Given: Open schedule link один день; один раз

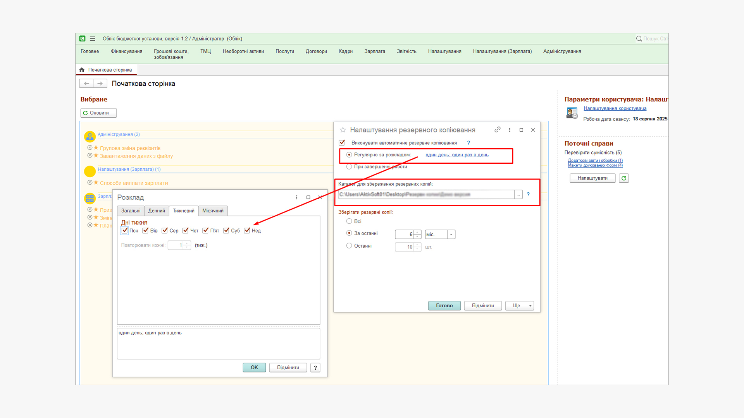Looking at the screenshot, I should (x=457, y=155).
